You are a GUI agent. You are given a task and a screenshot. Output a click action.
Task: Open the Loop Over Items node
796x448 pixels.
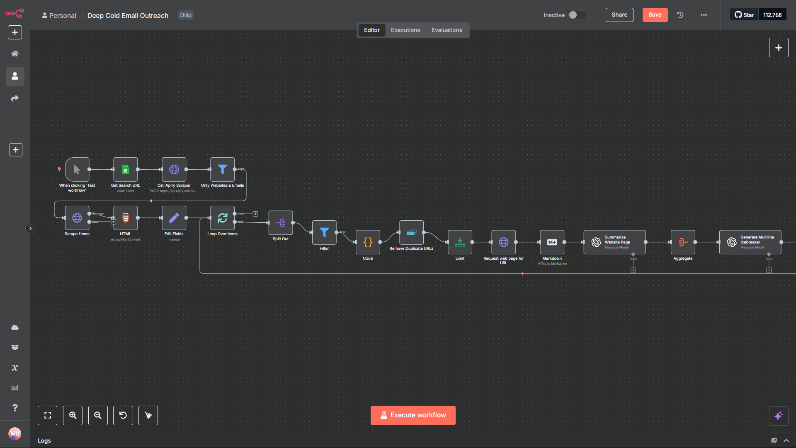[222, 218]
